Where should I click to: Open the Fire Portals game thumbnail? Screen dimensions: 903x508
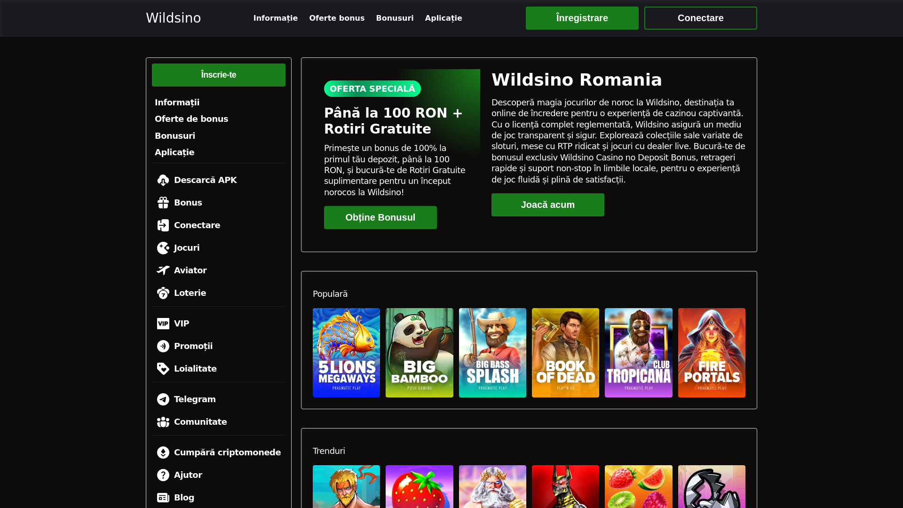(712, 353)
